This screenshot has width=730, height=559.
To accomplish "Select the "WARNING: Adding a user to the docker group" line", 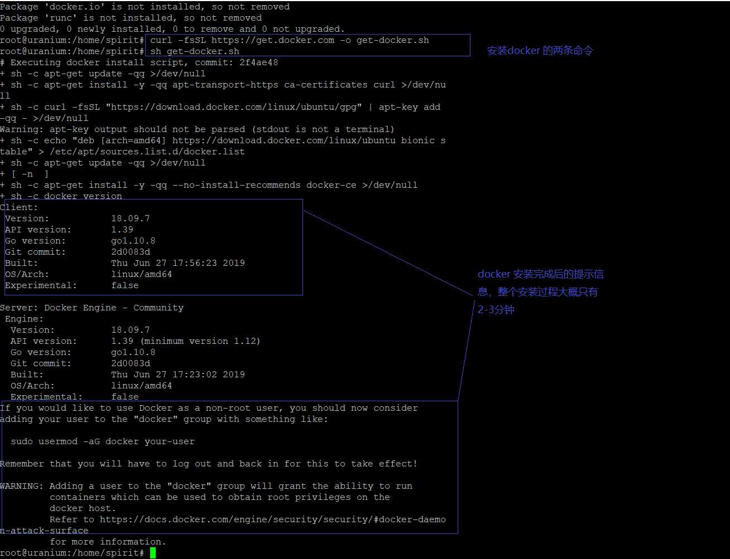I will [x=206, y=486].
